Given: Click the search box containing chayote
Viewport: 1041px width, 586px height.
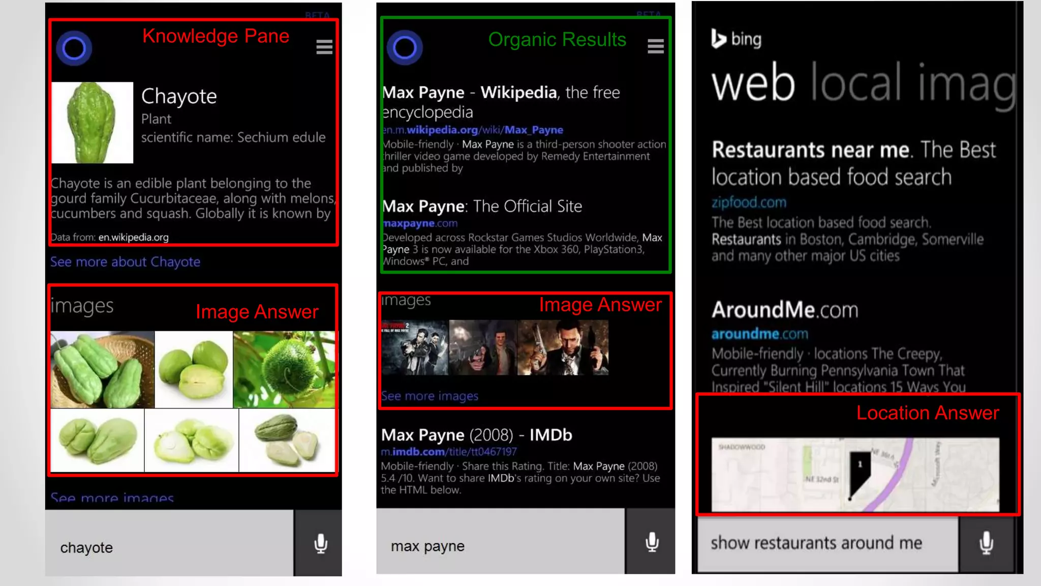Looking at the screenshot, I should 169,543.
